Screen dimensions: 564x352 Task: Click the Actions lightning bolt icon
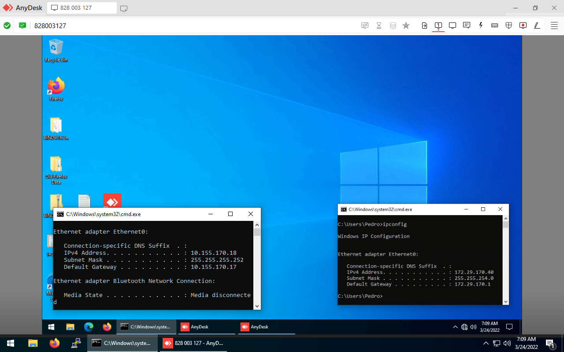(x=481, y=26)
